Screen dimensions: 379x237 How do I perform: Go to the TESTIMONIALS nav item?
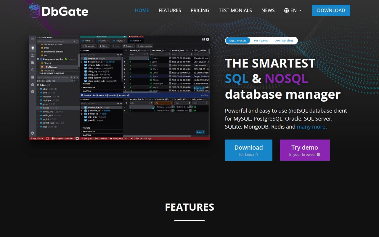click(235, 10)
